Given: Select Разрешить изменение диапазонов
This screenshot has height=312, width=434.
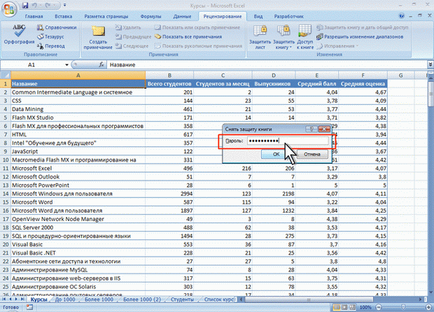Looking at the screenshot, I should (360, 36).
